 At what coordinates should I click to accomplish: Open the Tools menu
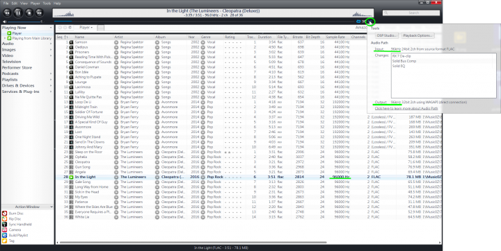(47, 3)
